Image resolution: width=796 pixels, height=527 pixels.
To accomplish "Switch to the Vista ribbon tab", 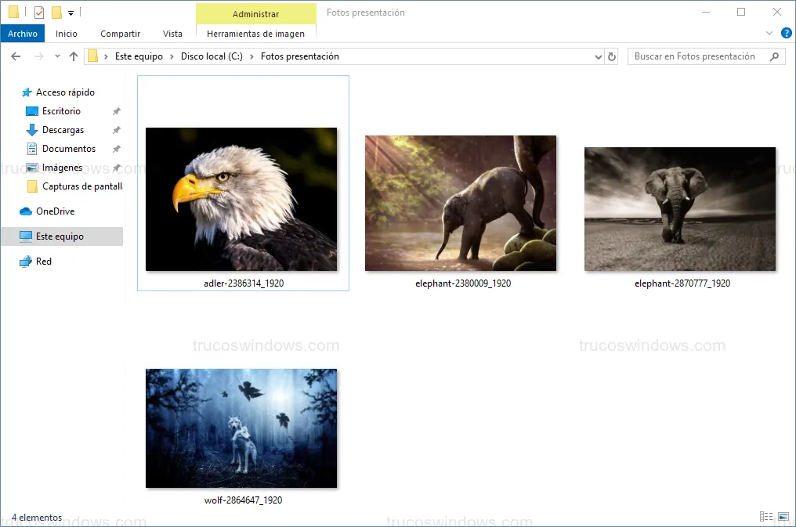I will (172, 34).
